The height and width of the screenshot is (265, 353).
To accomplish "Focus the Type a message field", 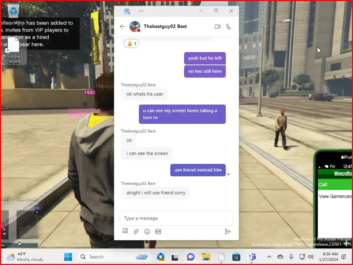I will 176,218.
